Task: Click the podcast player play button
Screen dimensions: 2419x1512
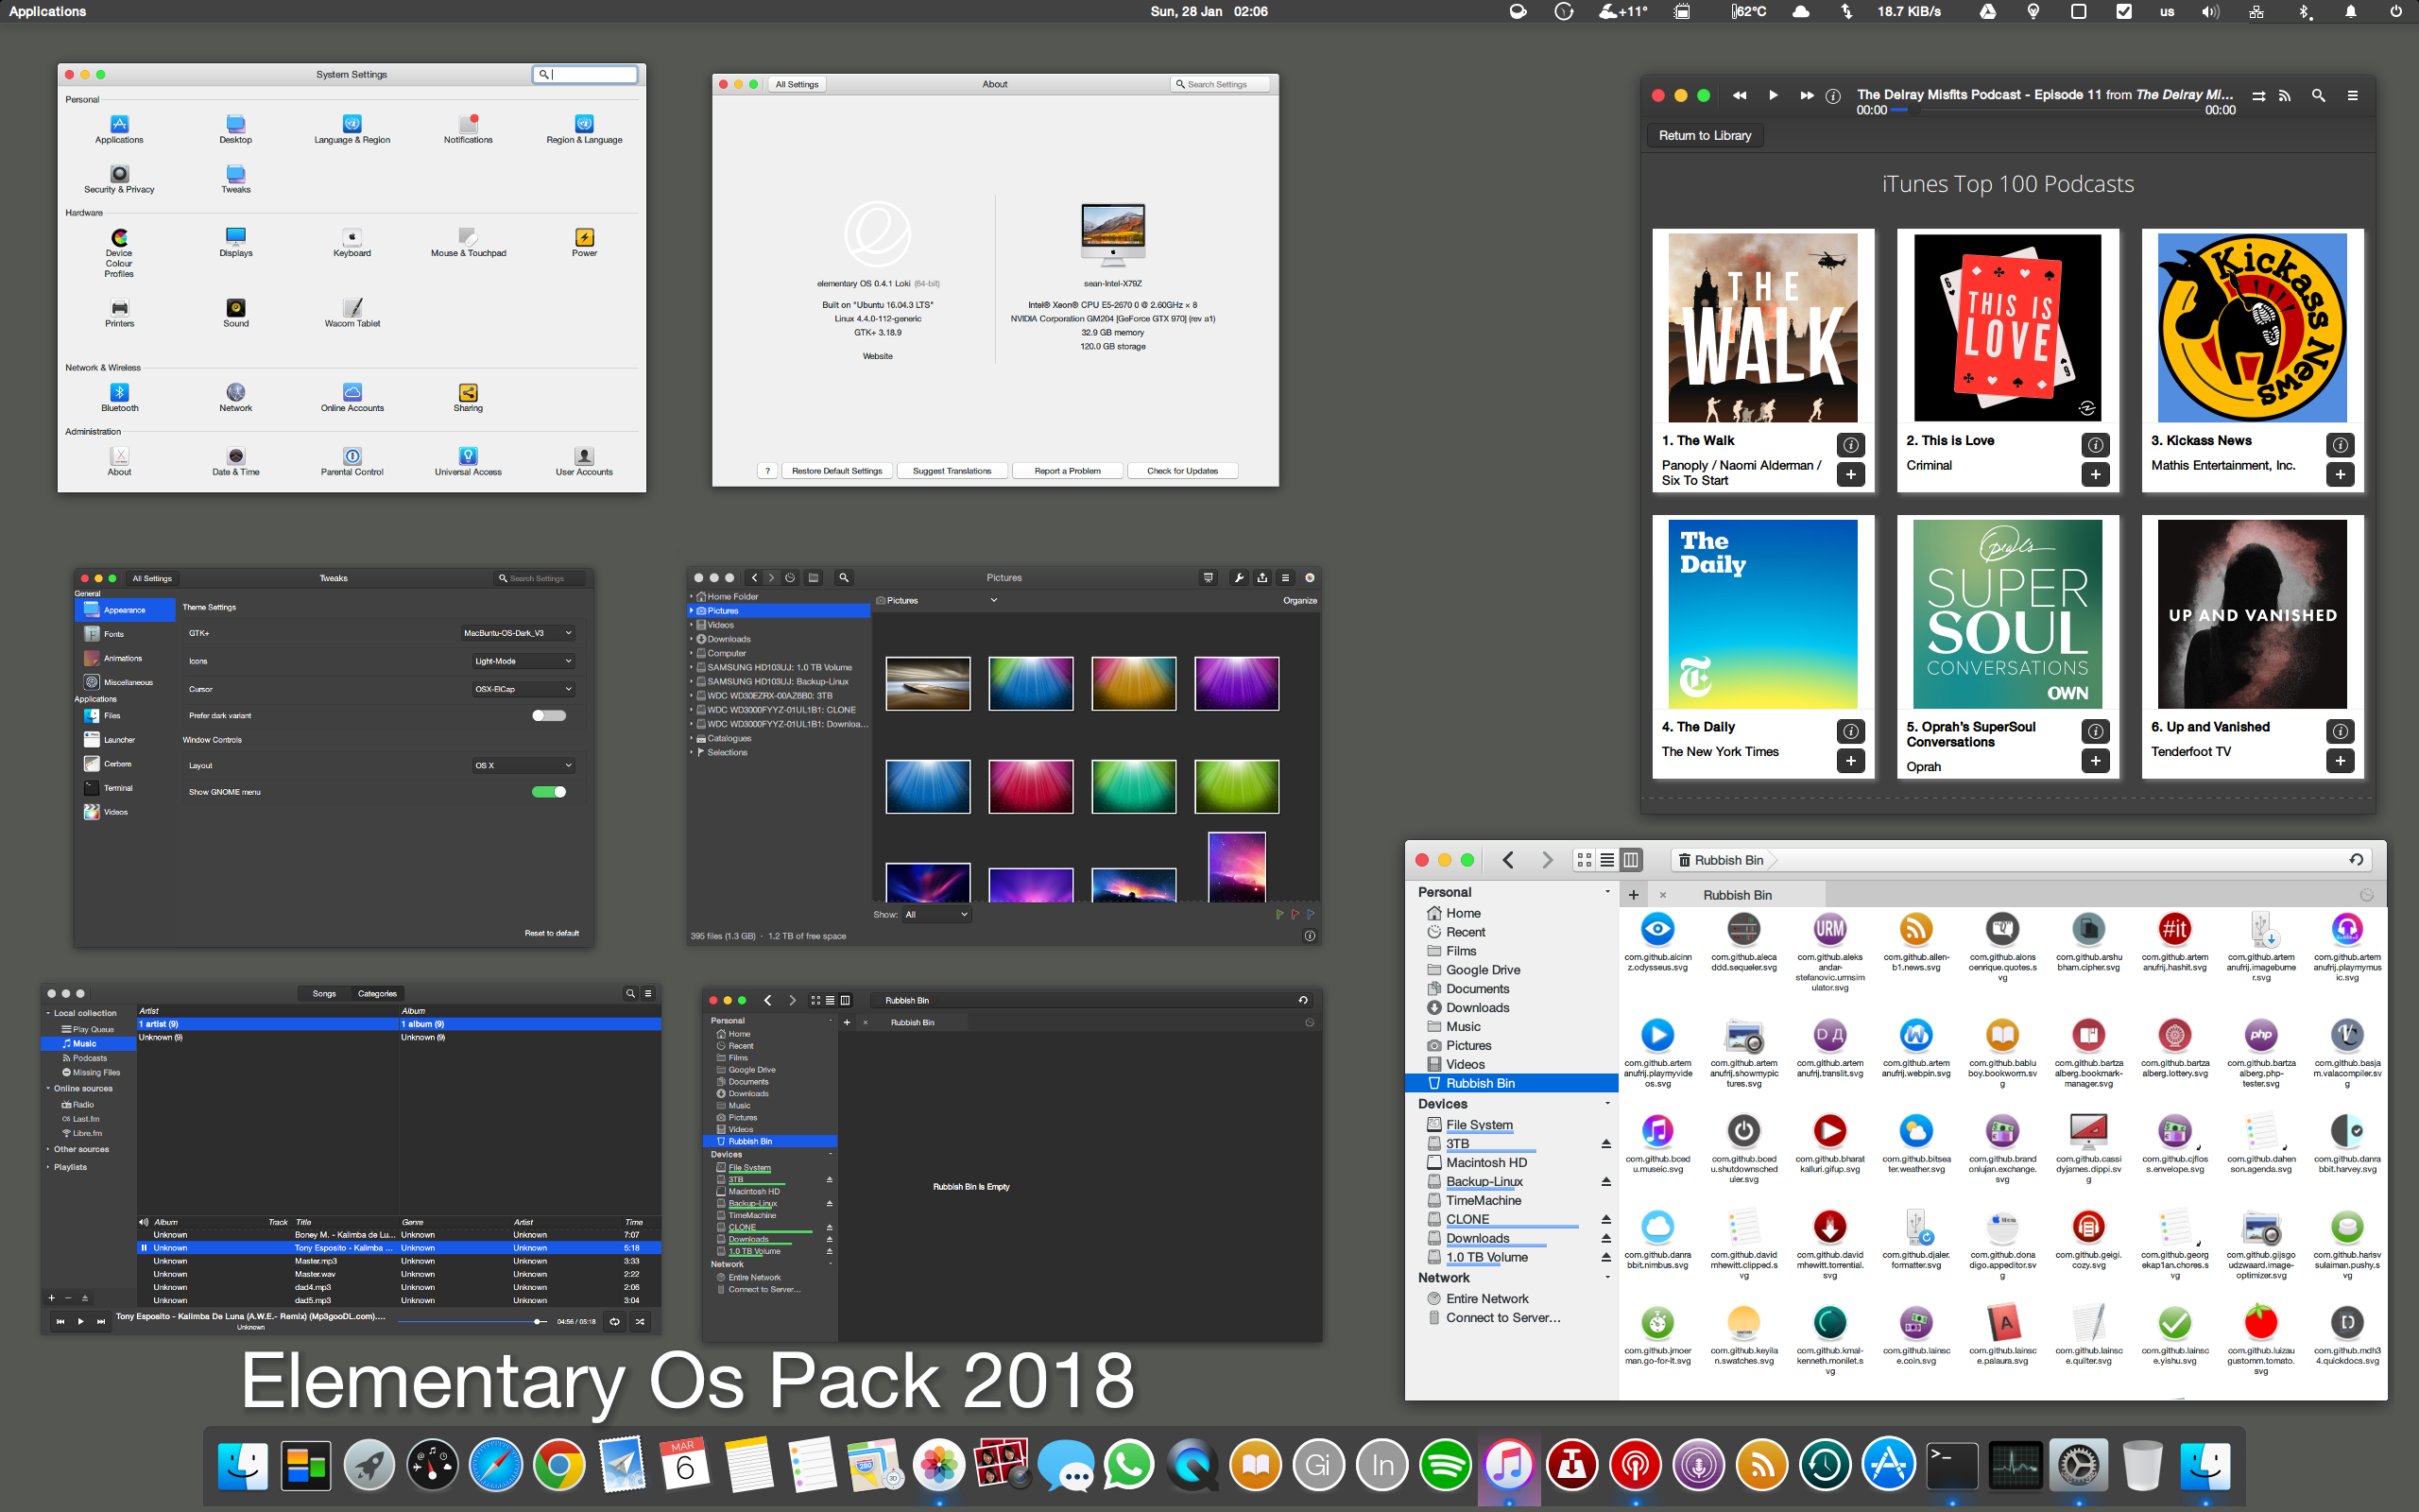Action: [x=1774, y=95]
